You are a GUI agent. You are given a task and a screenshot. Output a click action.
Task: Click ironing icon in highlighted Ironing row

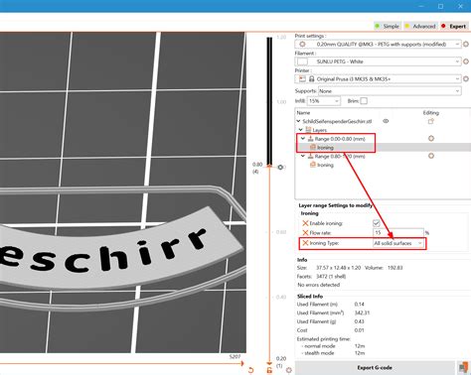(313, 148)
